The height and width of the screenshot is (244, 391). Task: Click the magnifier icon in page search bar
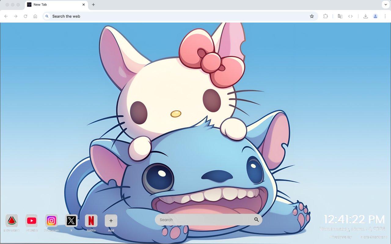(x=256, y=220)
